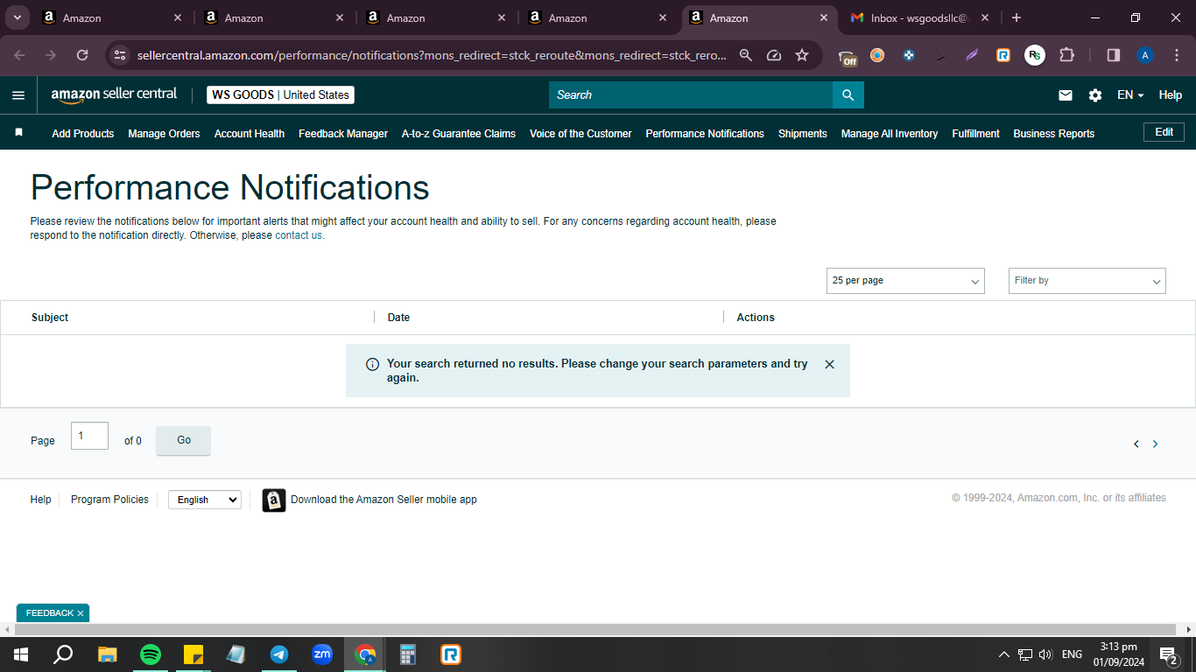This screenshot has height=672, width=1196.
Task: Click the page number input field
Action: point(89,436)
